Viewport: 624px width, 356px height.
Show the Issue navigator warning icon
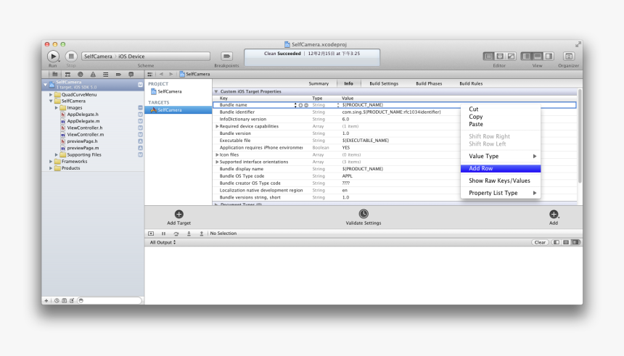coord(93,75)
